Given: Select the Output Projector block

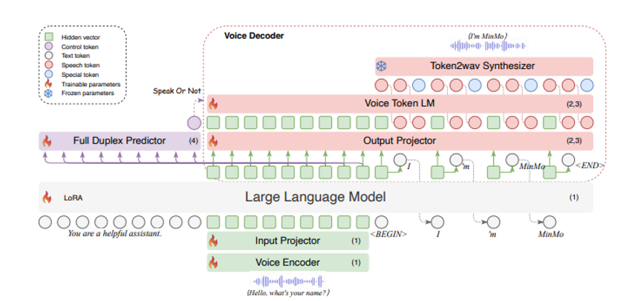Looking at the screenshot, I should (x=400, y=141).
